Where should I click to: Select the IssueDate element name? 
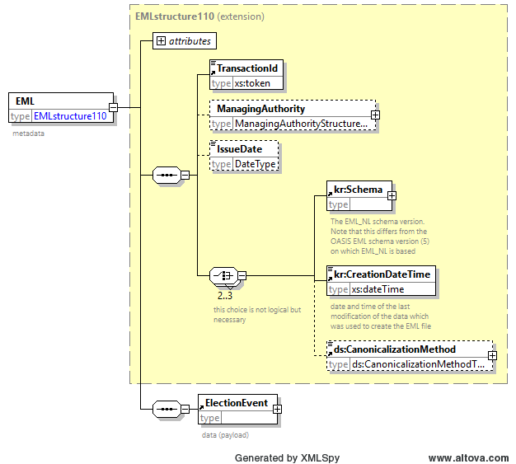[x=240, y=149]
